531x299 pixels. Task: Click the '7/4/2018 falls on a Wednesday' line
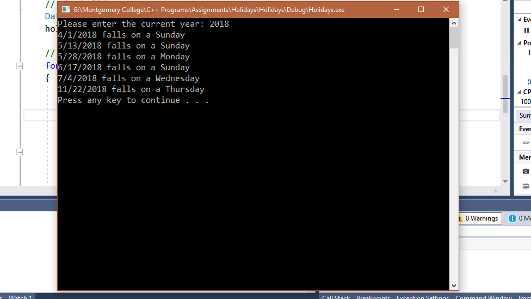coord(129,78)
